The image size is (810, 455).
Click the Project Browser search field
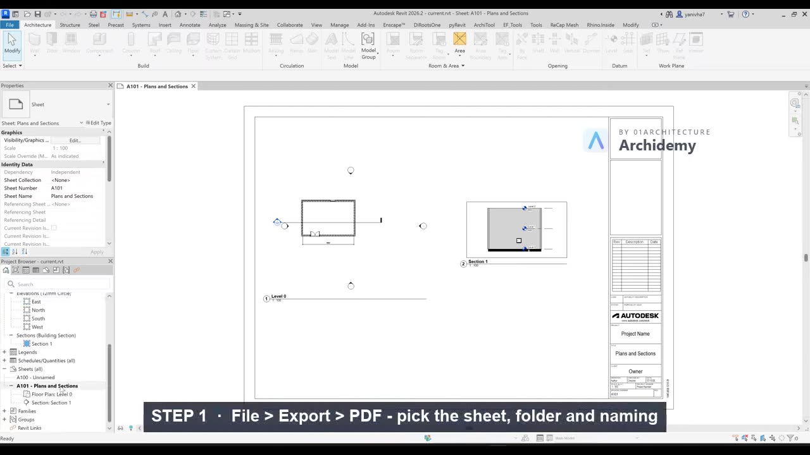click(x=57, y=284)
